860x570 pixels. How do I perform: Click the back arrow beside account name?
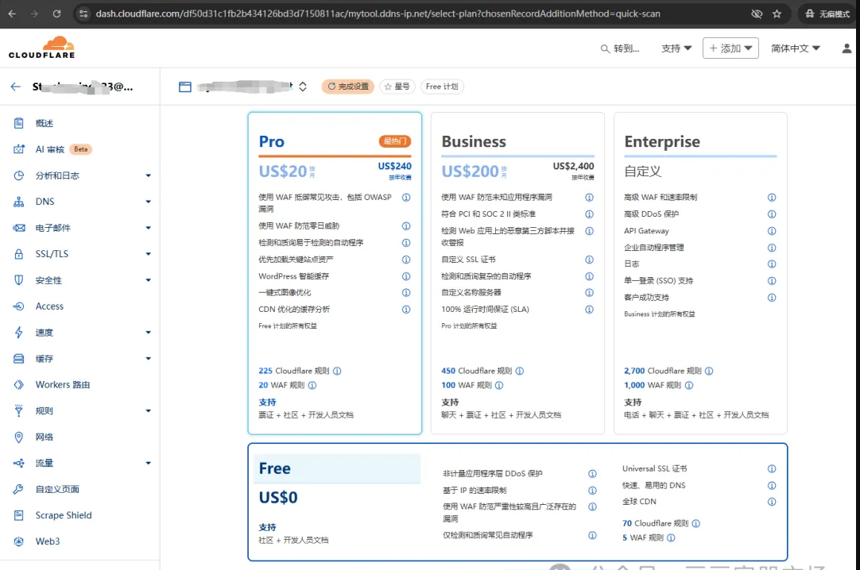[15, 87]
